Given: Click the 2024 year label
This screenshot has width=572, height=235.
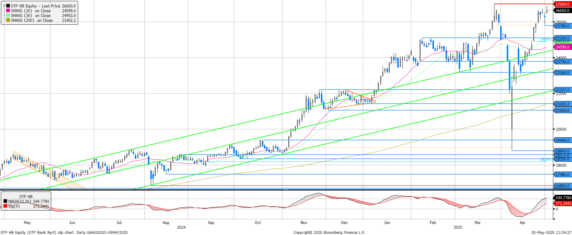Looking at the screenshot, I should click(181, 227).
